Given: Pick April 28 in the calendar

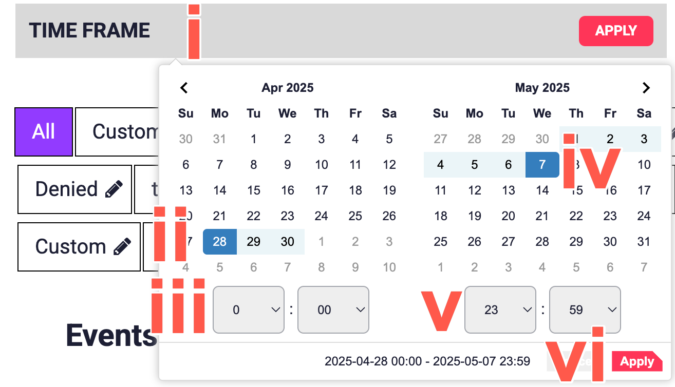Looking at the screenshot, I should click(220, 242).
